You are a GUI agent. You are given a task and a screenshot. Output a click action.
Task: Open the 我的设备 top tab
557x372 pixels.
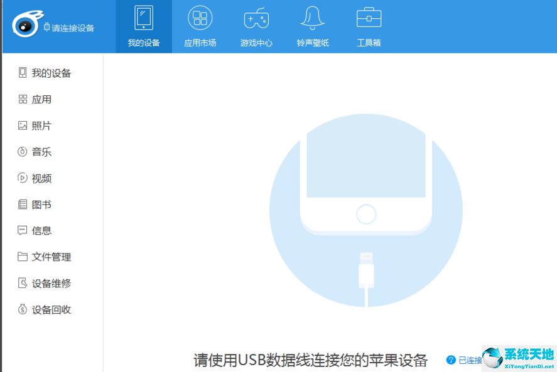point(144,27)
